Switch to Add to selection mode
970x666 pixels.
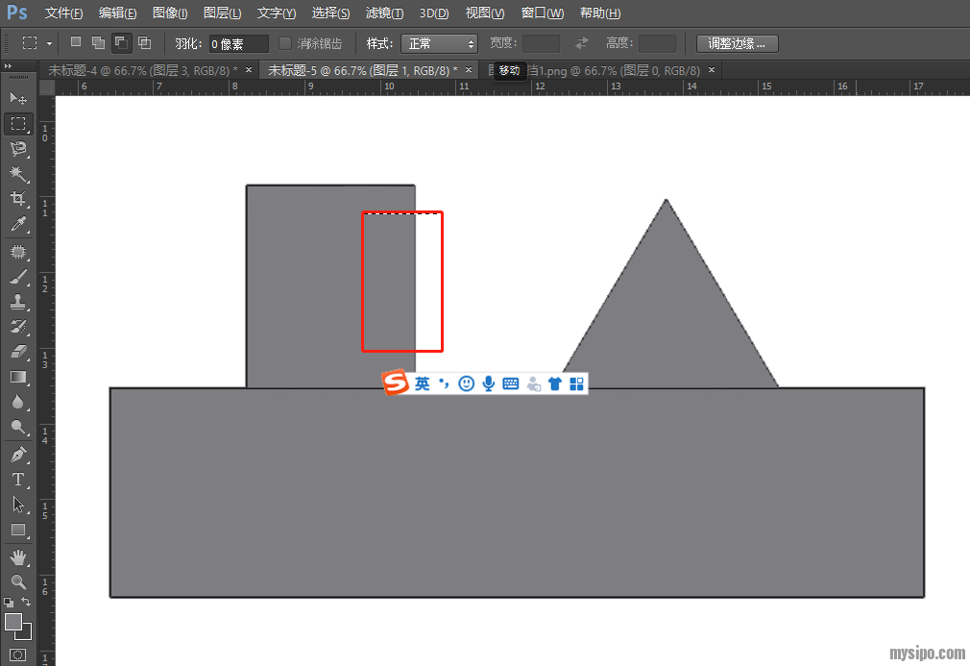point(98,43)
